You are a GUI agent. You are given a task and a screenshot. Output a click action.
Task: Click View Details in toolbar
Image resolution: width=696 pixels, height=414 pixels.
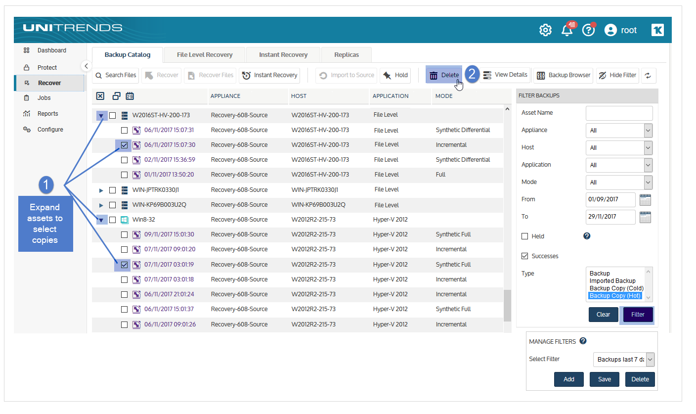coord(505,75)
